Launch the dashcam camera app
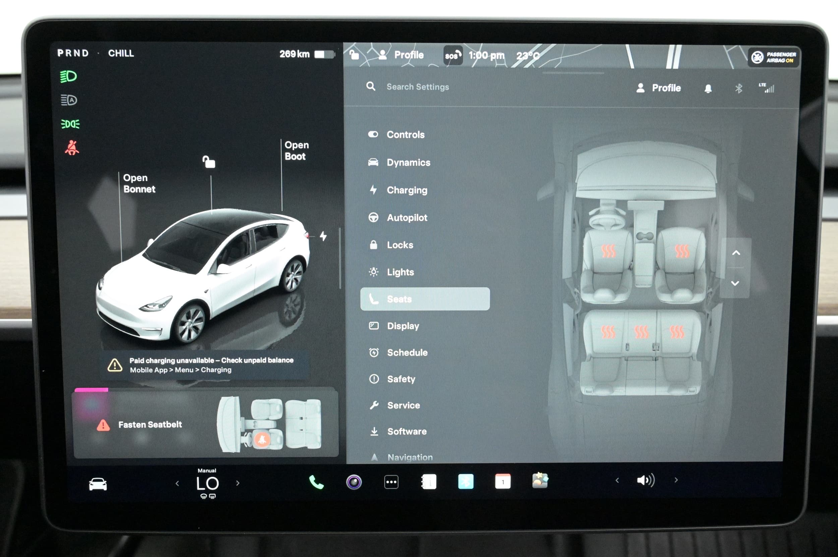Image resolution: width=838 pixels, height=557 pixels. [354, 482]
